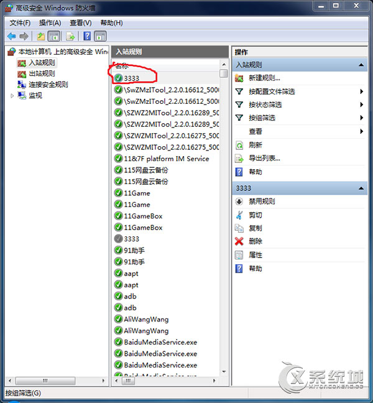The height and width of the screenshot is (403, 373).
Task: Click the rules list vertical scrollbar thumb
Action: click(x=224, y=73)
